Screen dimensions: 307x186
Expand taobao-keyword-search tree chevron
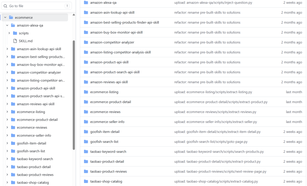pyautogui.click(x=7, y=159)
